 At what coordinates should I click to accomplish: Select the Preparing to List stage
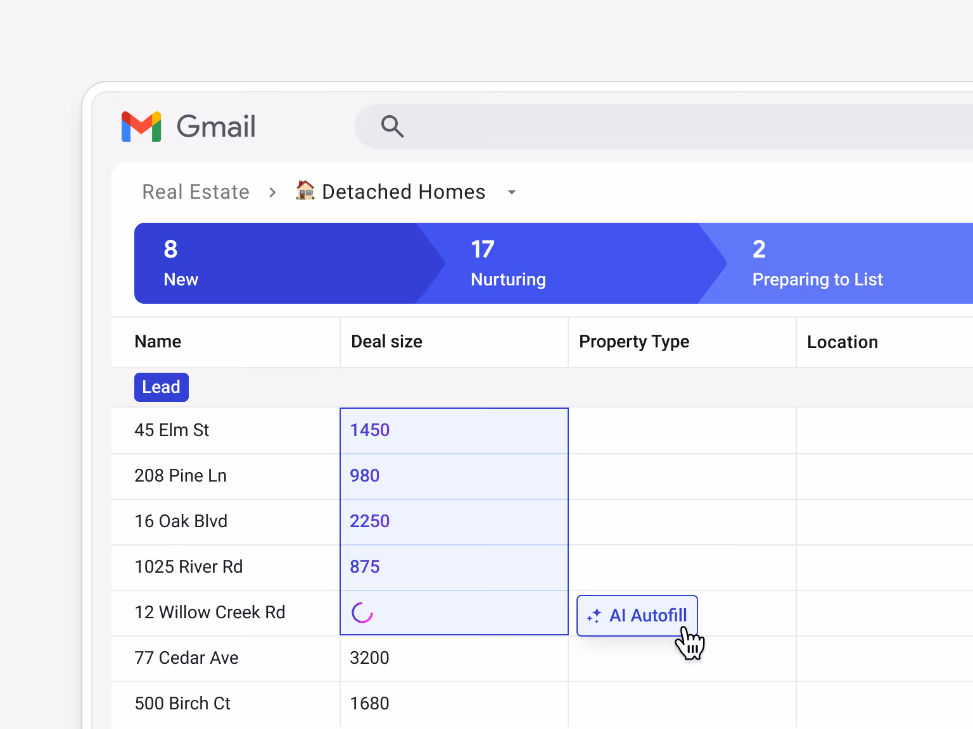836,263
